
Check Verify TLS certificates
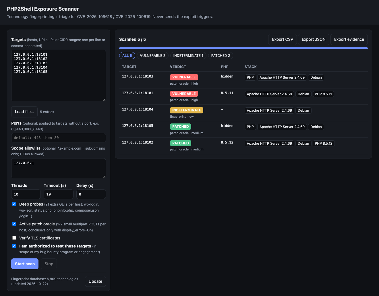coord(14,238)
